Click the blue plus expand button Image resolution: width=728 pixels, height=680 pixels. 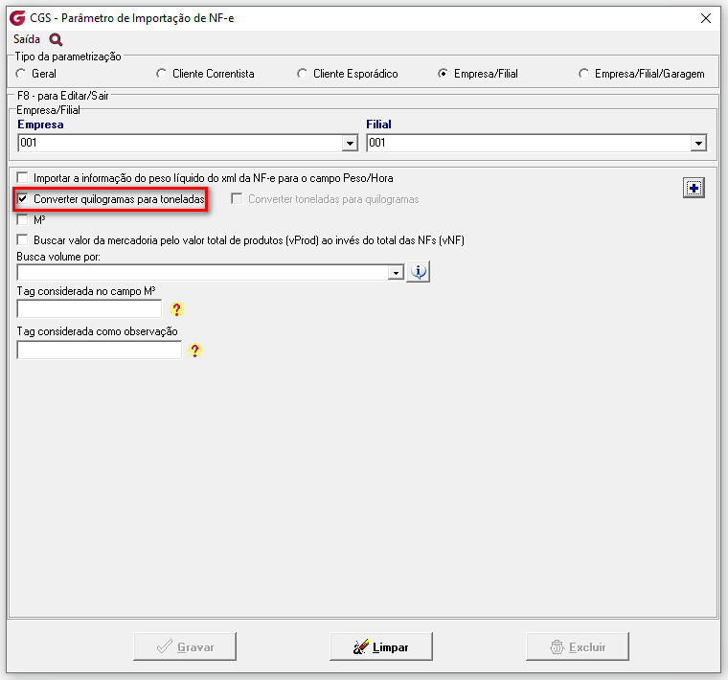point(694,188)
